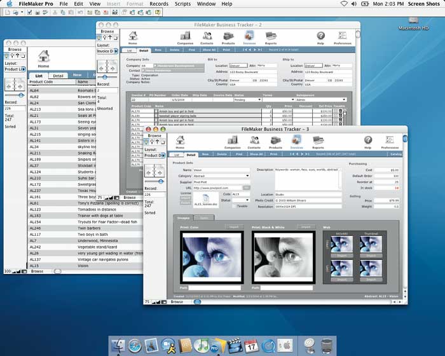This screenshot has height=356, width=445.
Task: Click Find button in Business Tracker 3 bar
Action: 239,154
